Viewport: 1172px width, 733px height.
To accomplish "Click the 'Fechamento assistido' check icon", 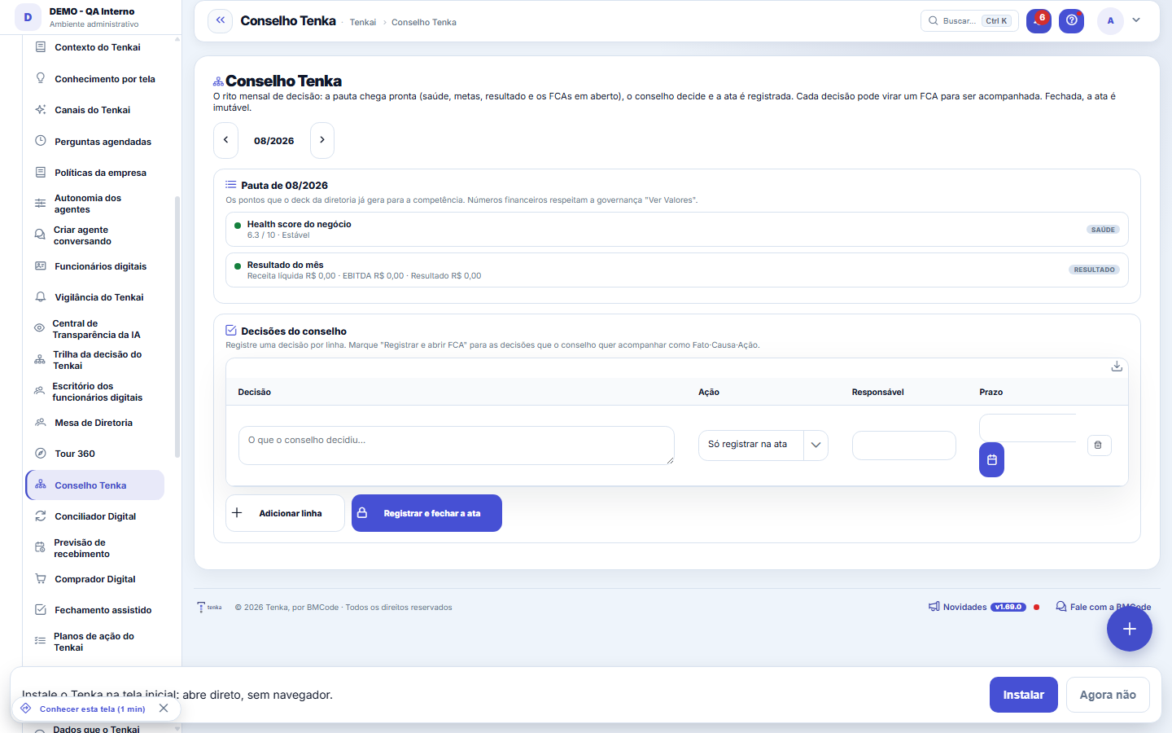I will 41,610.
